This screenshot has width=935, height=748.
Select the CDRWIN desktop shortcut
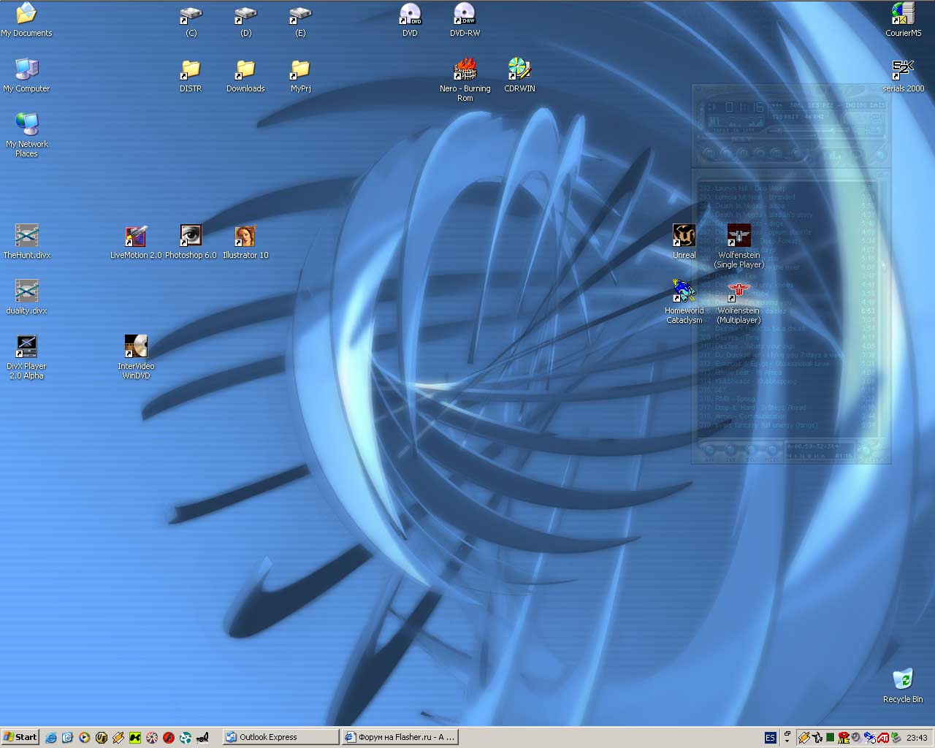coord(519,75)
